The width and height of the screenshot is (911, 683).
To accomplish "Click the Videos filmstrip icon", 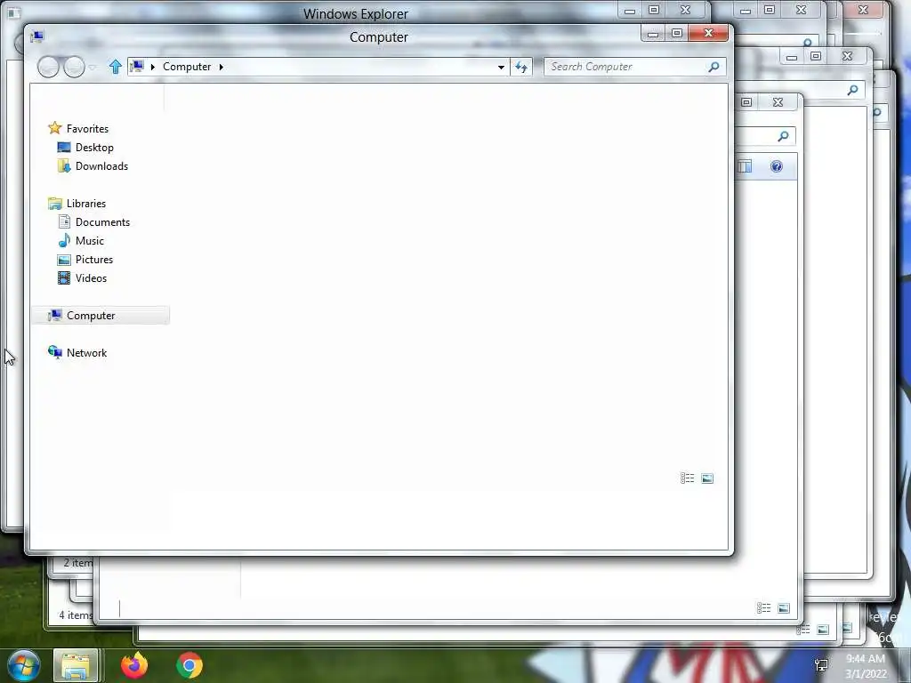I will pos(64,278).
